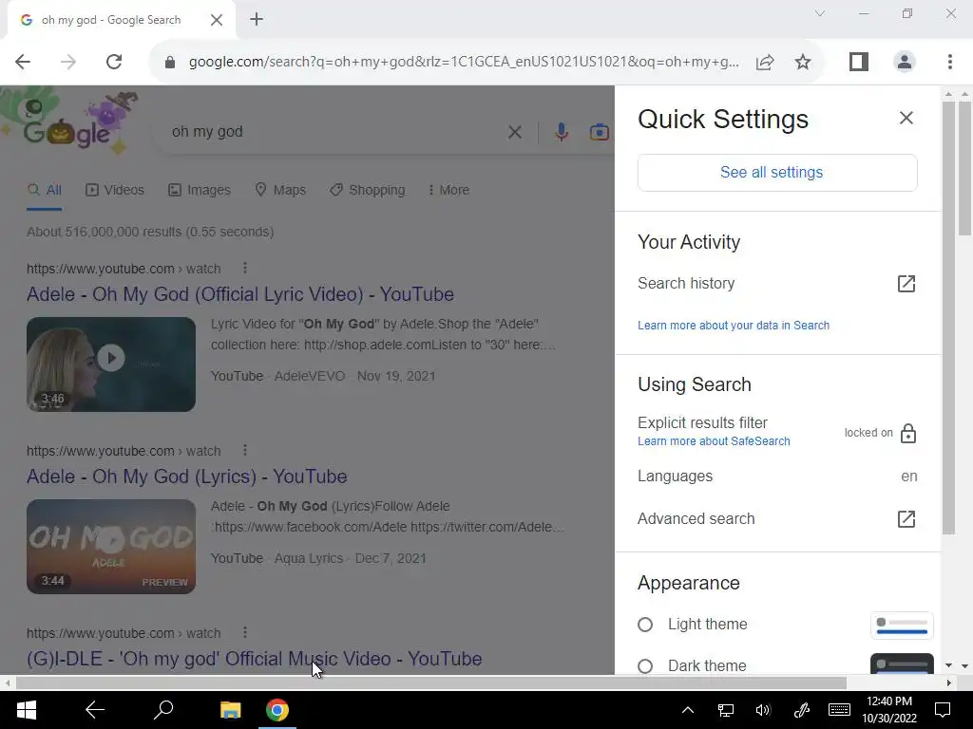Click the browser back arrow

click(x=23, y=62)
